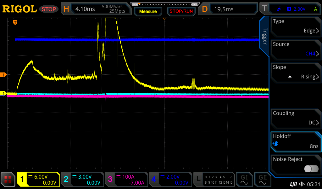Image resolution: width=322 pixels, height=189 pixels.
Task: Select the GII waveform generator icon
Action: click(263, 180)
